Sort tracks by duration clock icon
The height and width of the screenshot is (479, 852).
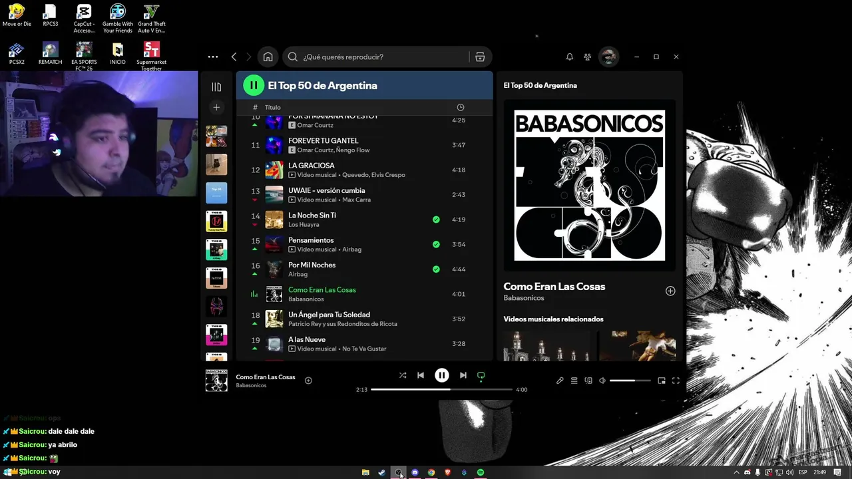[x=460, y=107]
